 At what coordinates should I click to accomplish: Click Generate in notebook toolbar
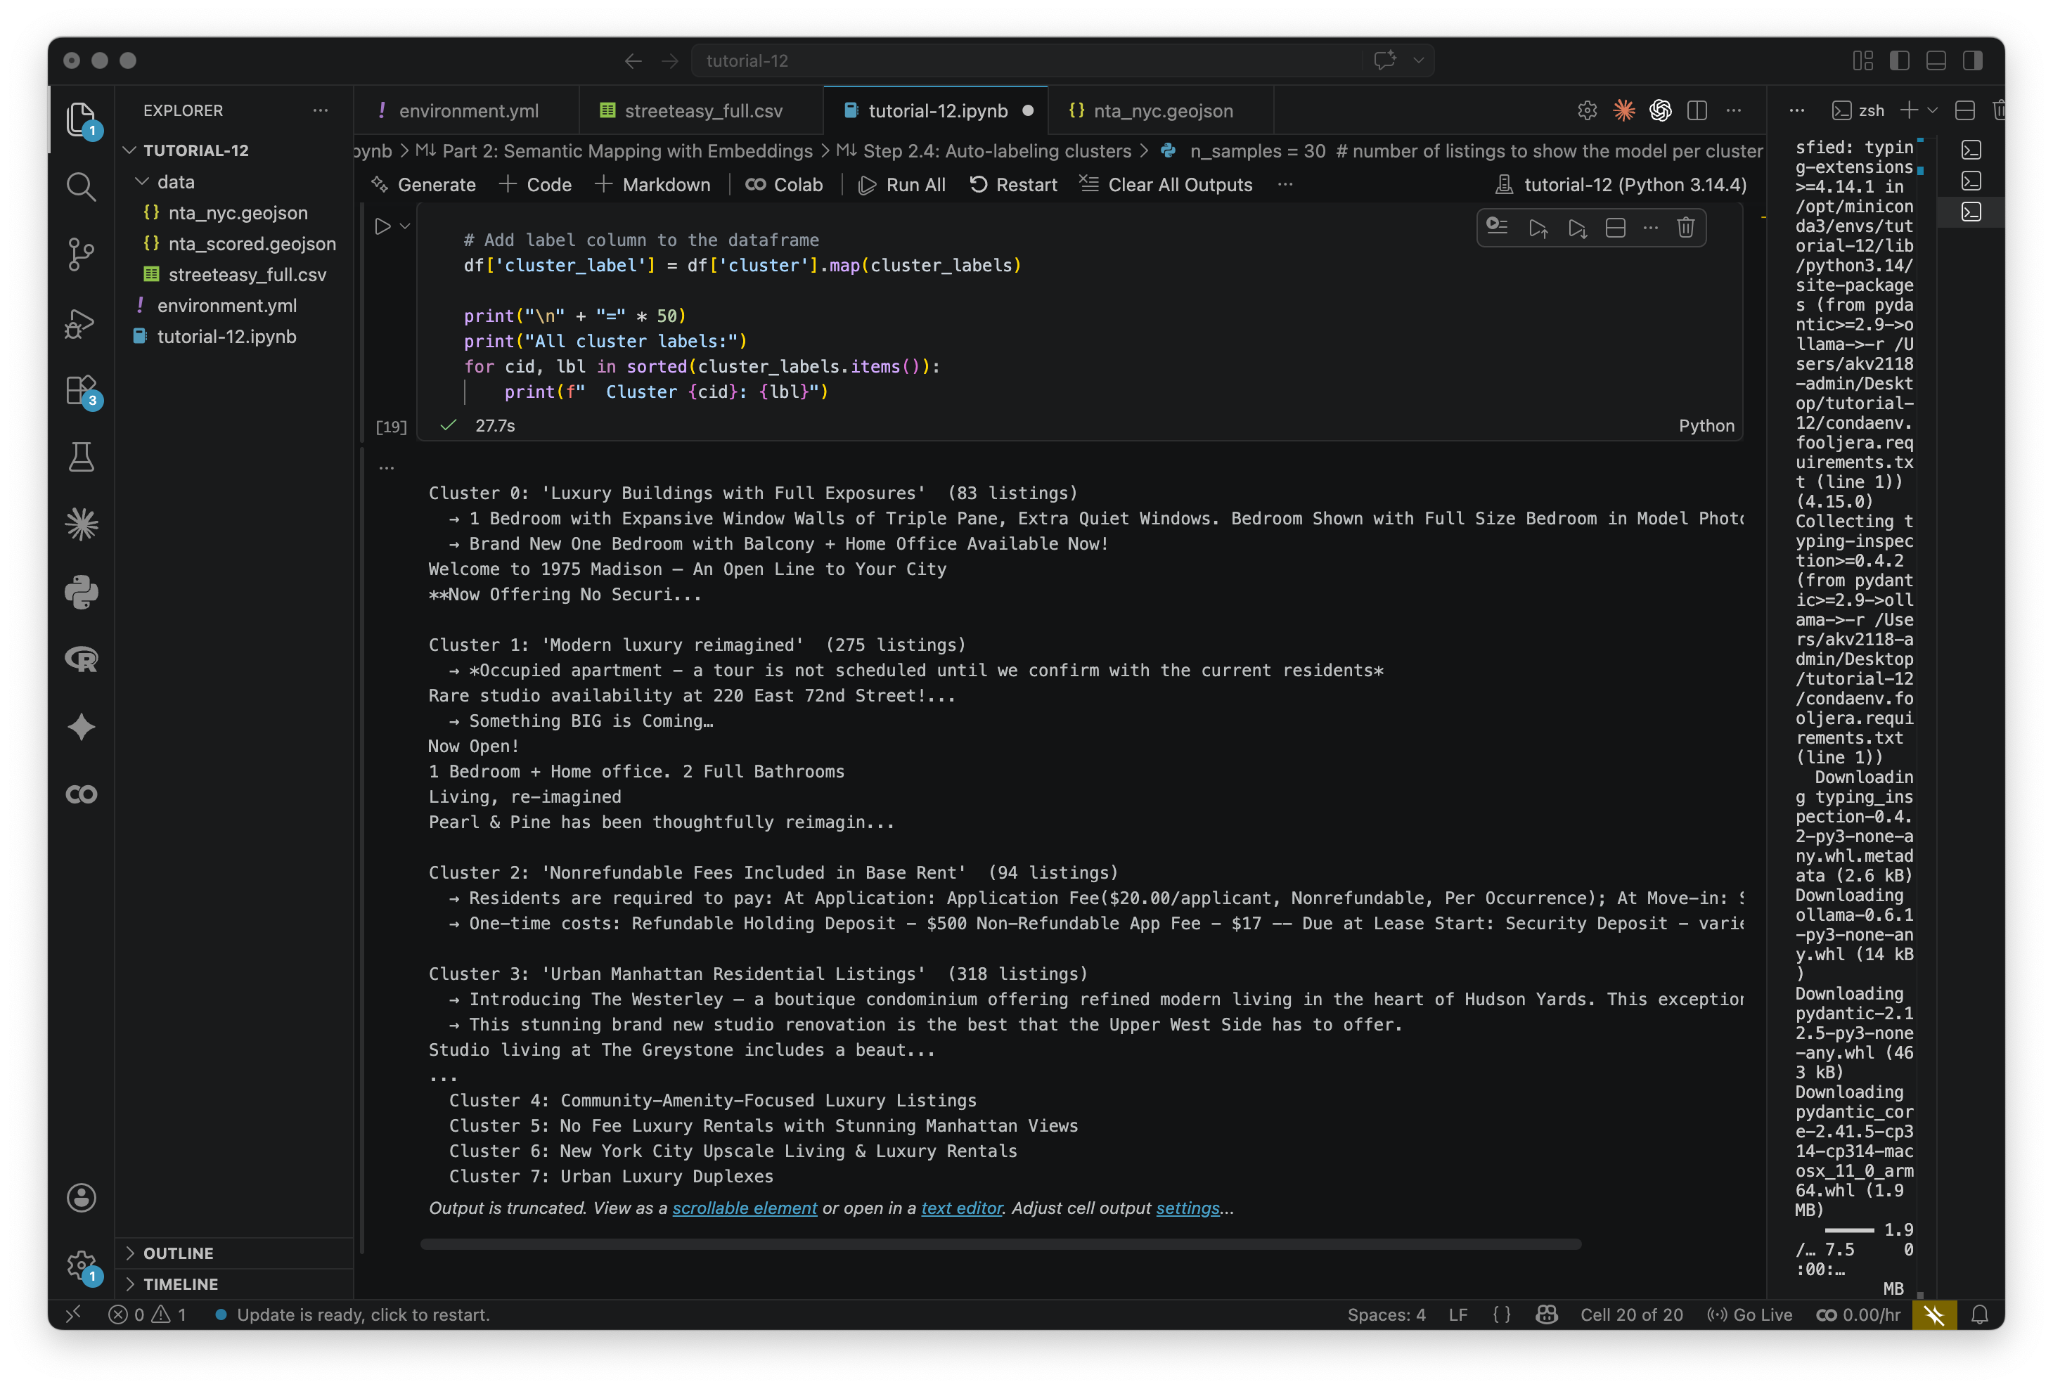[424, 185]
